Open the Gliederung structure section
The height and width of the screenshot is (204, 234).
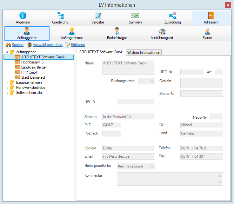[60, 18]
